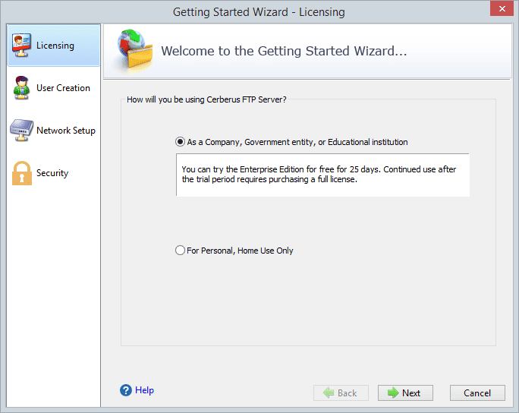The height and width of the screenshot is (413, 519).
Task: Click the Licensing ID card icon
Action: pos(21,45)
